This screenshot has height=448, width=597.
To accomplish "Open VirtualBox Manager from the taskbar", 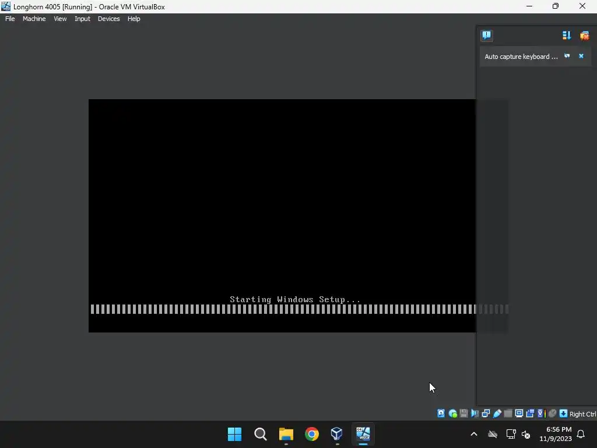I will pyautogui.click(x=337, y=434).
